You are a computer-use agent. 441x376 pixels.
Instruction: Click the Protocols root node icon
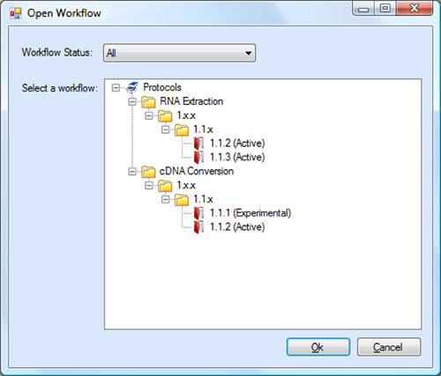tap(132, 87)
